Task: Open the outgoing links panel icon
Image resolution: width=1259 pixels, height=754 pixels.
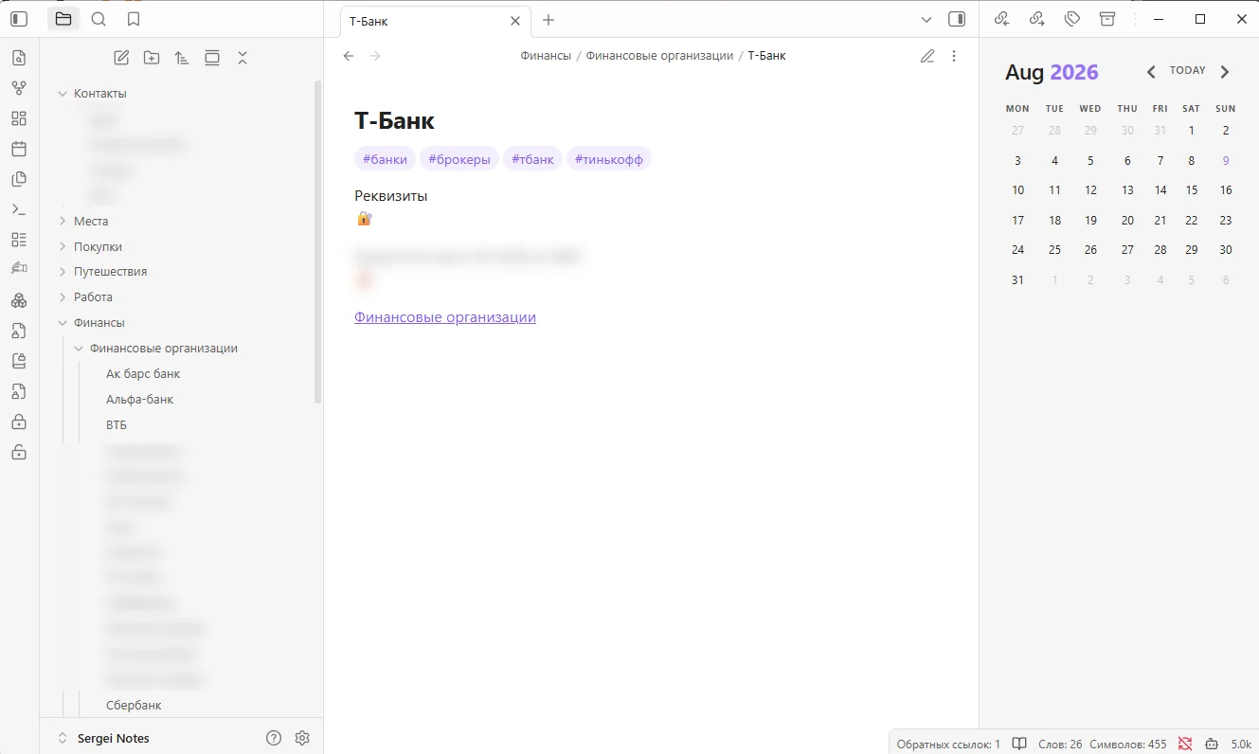Action: coord(1036,19)
